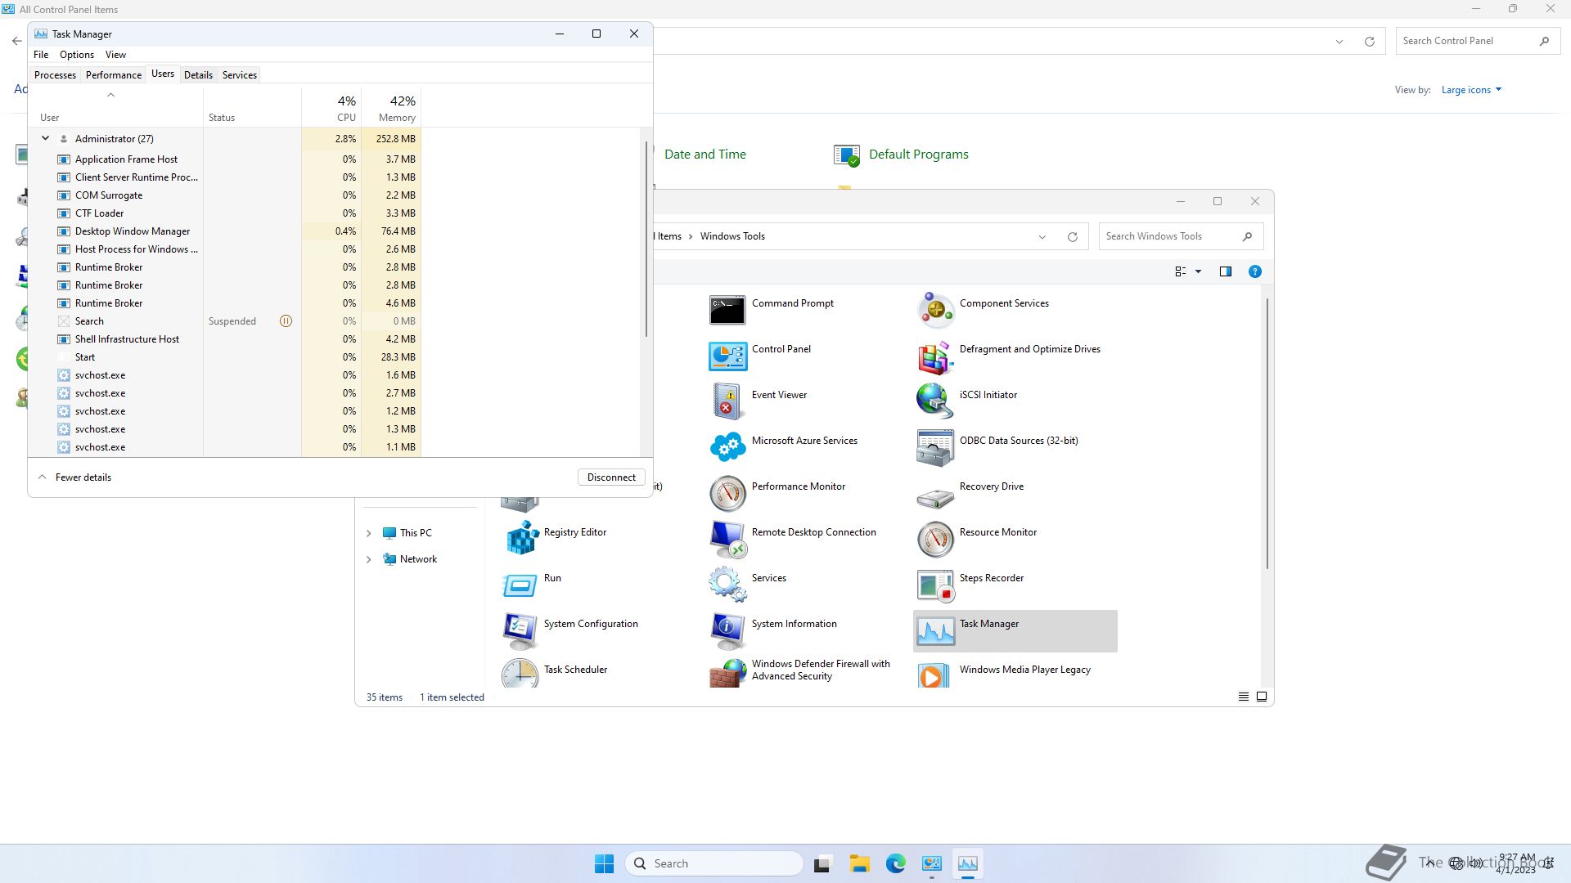Open Control Panel icon in Windows Tools
The image size is (1571, 883).
tap(727, 356)
